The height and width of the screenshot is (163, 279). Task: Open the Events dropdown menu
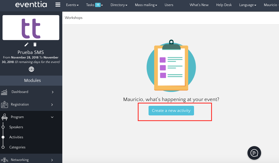(72, 5)
